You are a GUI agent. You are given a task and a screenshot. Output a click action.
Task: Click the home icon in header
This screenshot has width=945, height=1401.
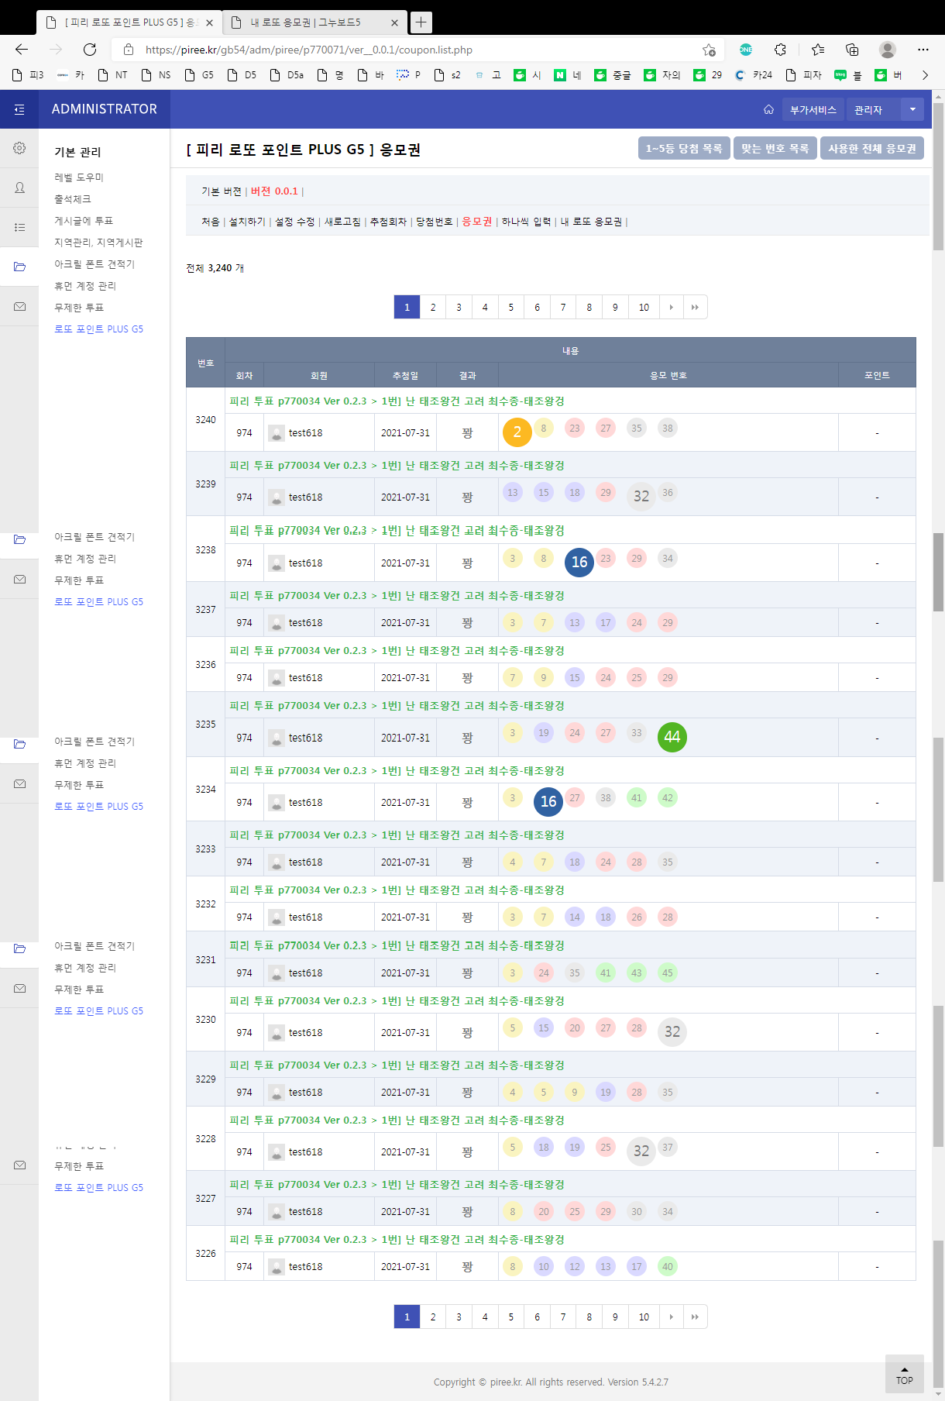[x=768, y=109]
